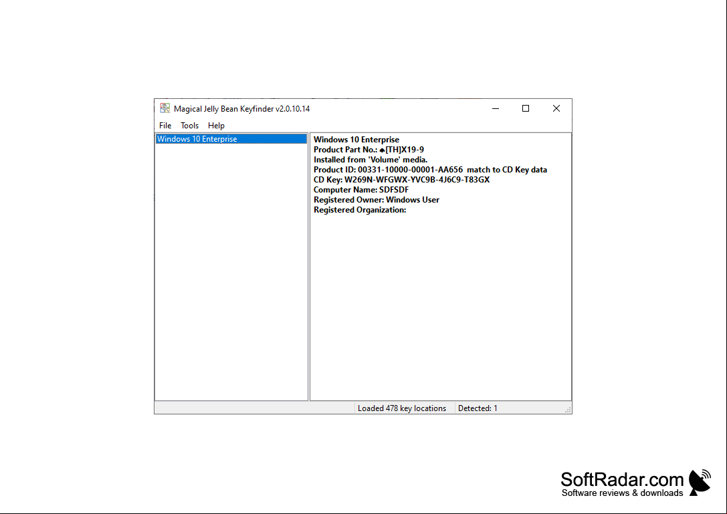The width and height of the screenshot is (727, 514).
Task: Click the Registered Organization line
Action: pyautogui.click(x=360, y=210)
